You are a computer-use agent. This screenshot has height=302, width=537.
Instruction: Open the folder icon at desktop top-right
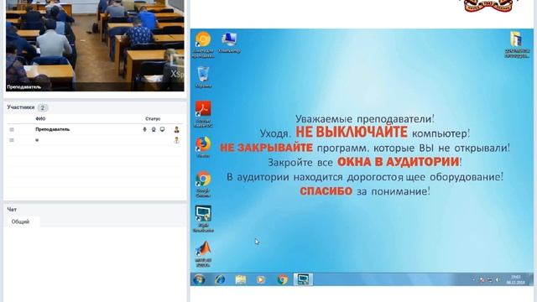[x=517, y=44]
